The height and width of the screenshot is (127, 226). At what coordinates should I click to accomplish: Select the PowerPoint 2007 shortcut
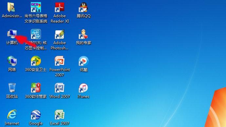(60, 61)
